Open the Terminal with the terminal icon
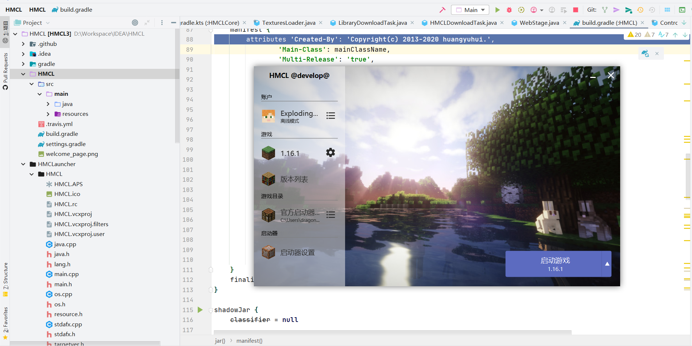Viewport: 692px width, 346px height. coord(683,10)
